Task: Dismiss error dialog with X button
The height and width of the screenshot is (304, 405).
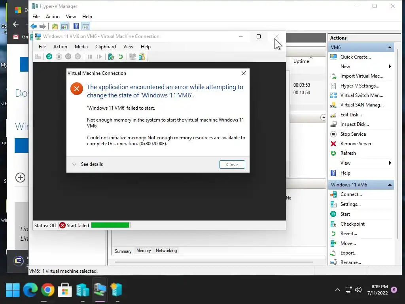Action: (x=243, y=73)
